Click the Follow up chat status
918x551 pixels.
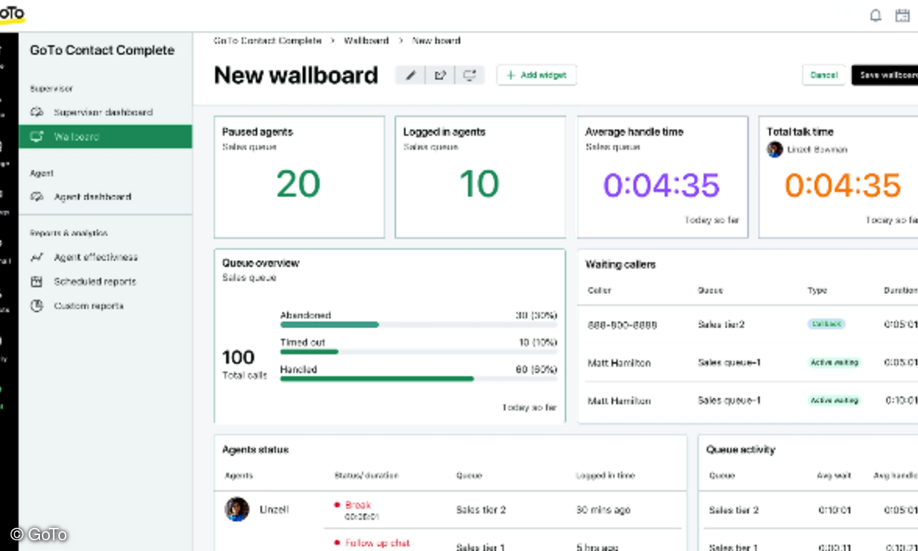pos(377,543)
